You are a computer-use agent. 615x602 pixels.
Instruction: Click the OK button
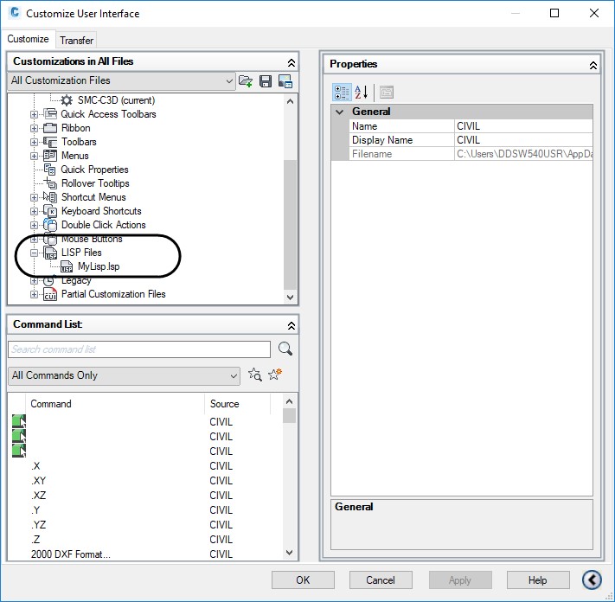tap(303, 580)
